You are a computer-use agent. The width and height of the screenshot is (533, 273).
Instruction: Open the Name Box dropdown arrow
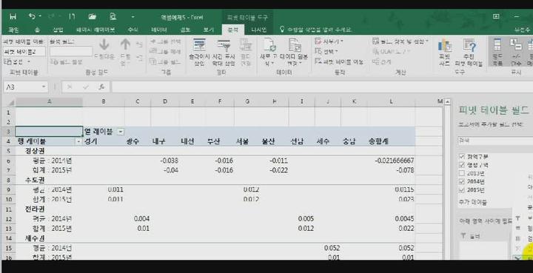(44, 87)
